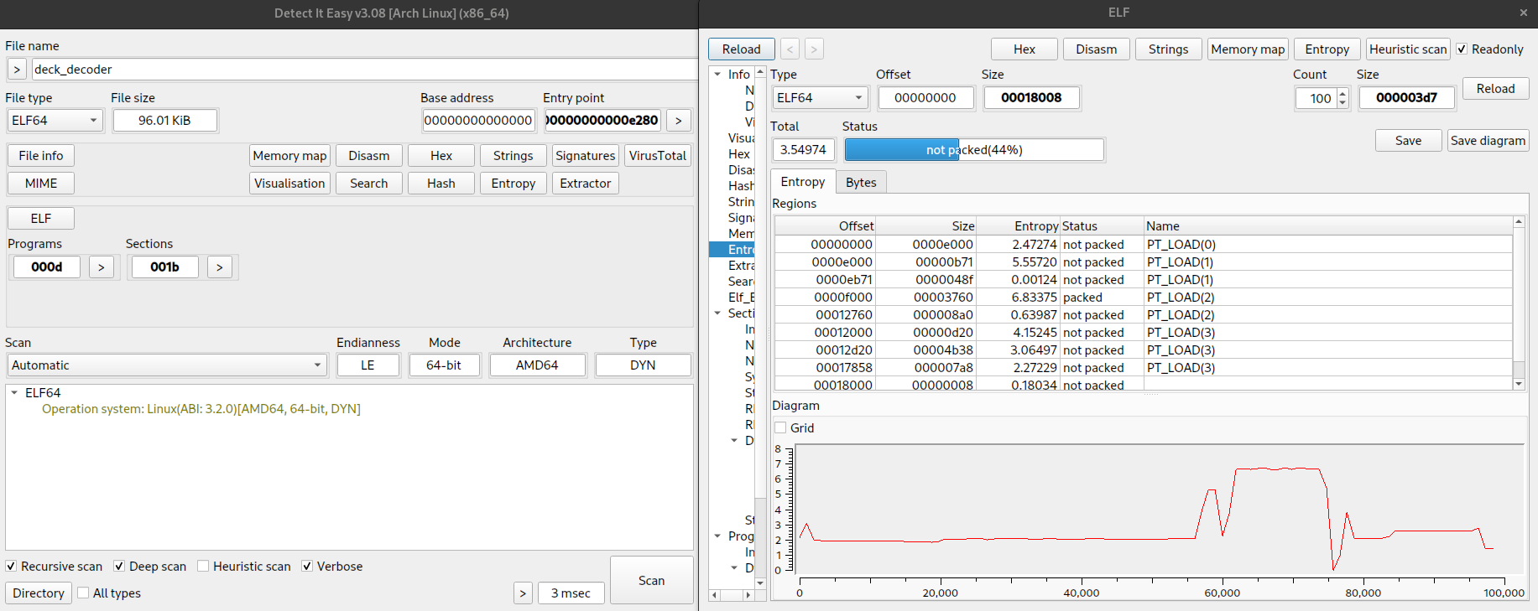The width and height of the screenshot is (1538, 611).
Task: Collapse the ELF64 result tree node
Action: pos(14,392)
